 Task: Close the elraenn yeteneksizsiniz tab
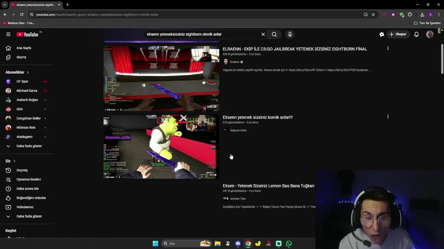[59, 5]
